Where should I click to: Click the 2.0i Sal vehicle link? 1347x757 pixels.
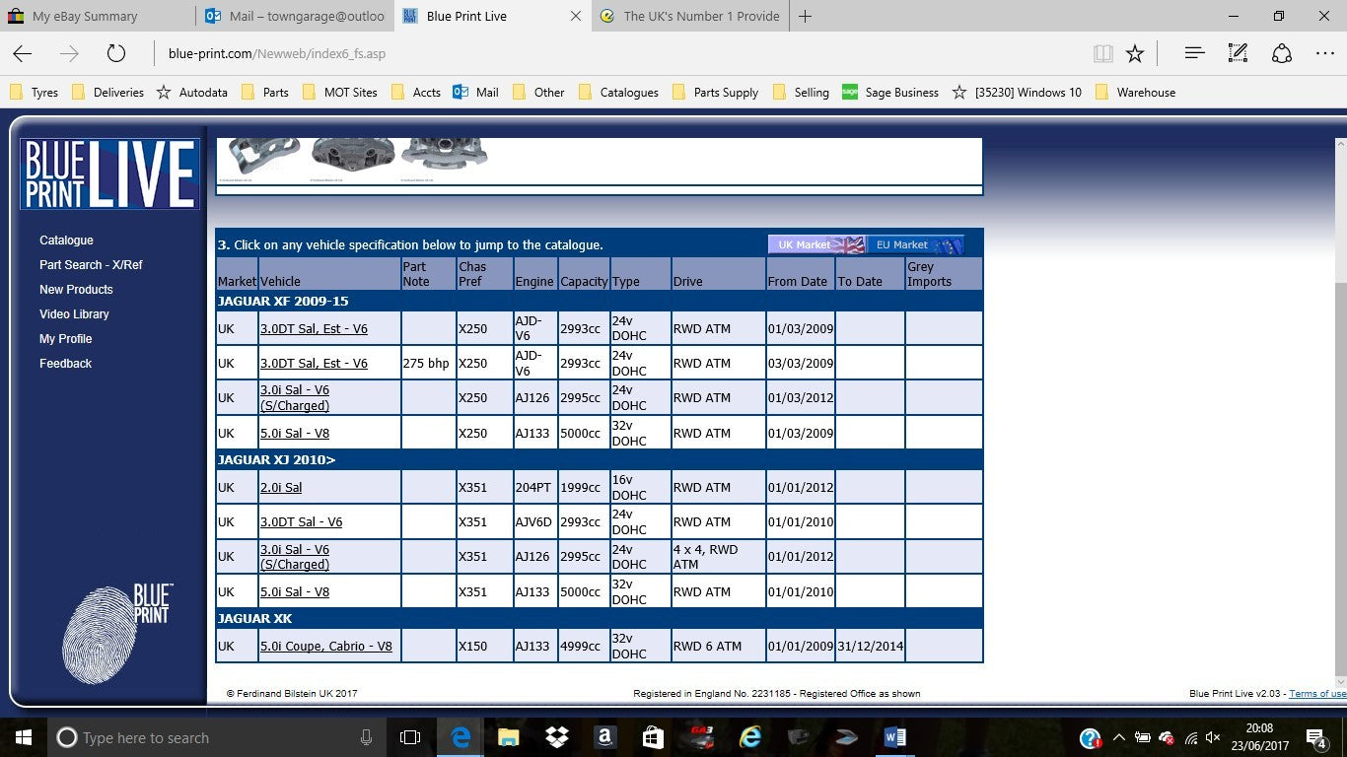coord(281,487)
